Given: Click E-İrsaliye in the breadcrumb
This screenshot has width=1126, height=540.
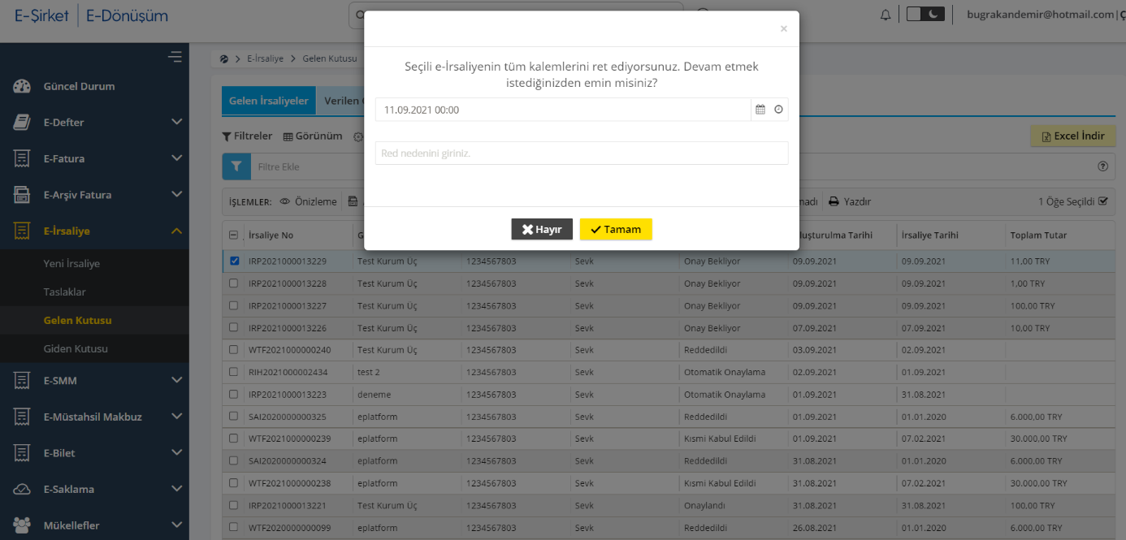Looking at the screenshot, I should coord(265,58).
